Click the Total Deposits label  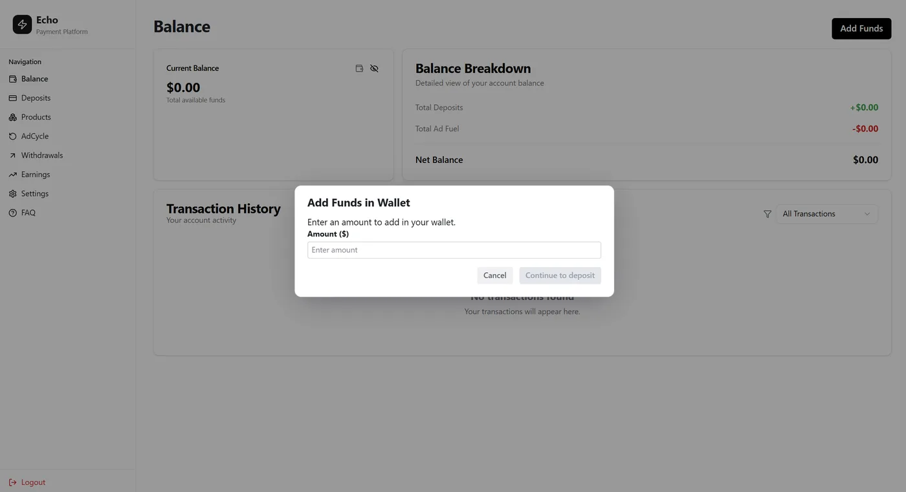(x=439, y=107)
